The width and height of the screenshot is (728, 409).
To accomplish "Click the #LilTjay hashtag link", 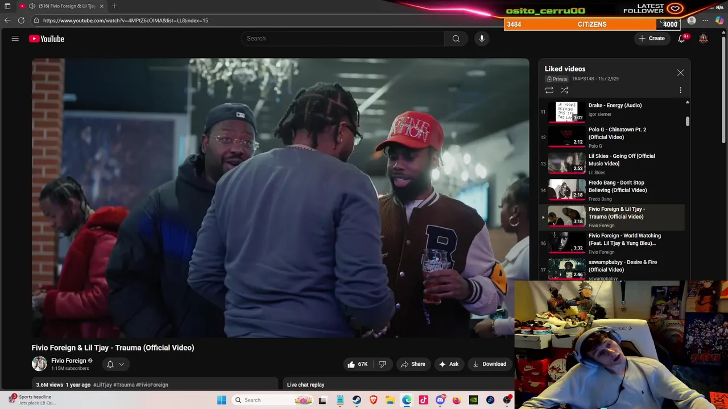I will 102,385.
